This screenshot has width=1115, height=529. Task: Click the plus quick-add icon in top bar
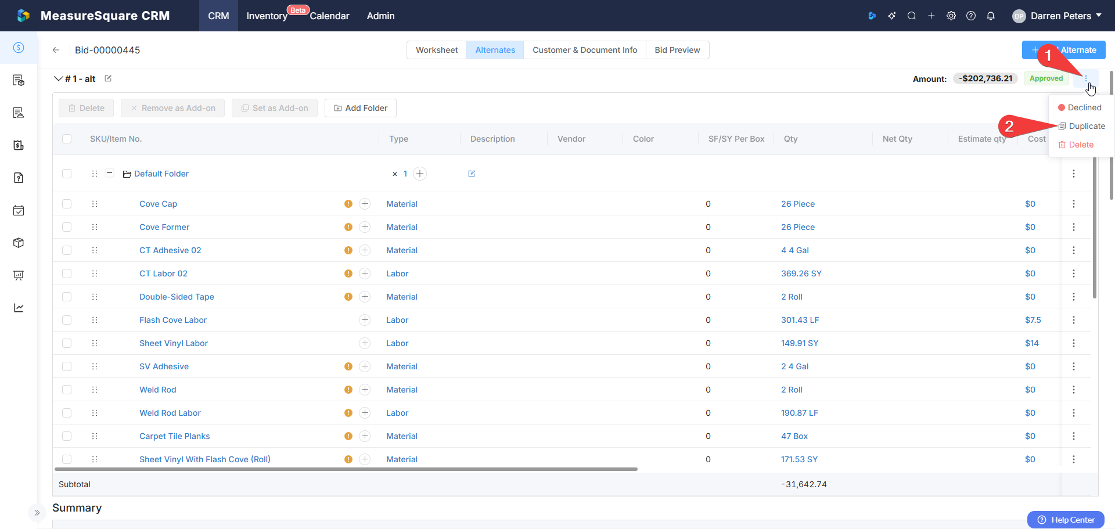point(931,16)
